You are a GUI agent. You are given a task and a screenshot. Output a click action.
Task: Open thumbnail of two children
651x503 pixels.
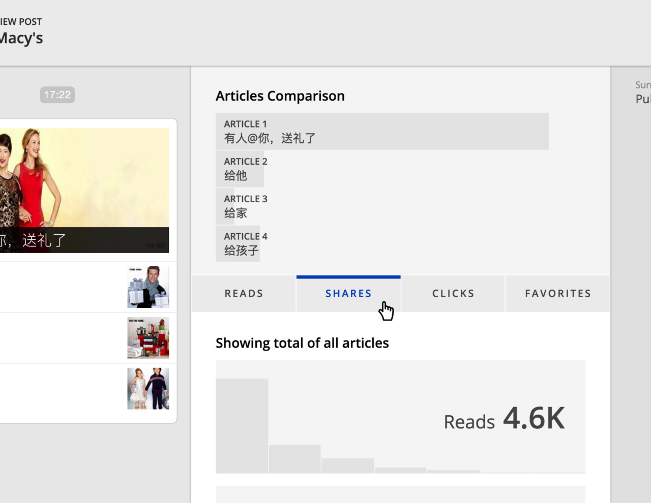148,389
